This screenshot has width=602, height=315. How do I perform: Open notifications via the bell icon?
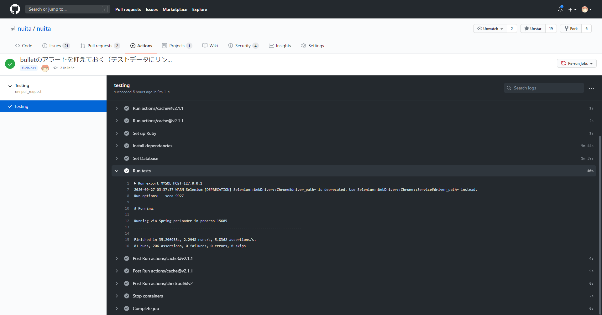pyautogui.click(x=560, y=9)
